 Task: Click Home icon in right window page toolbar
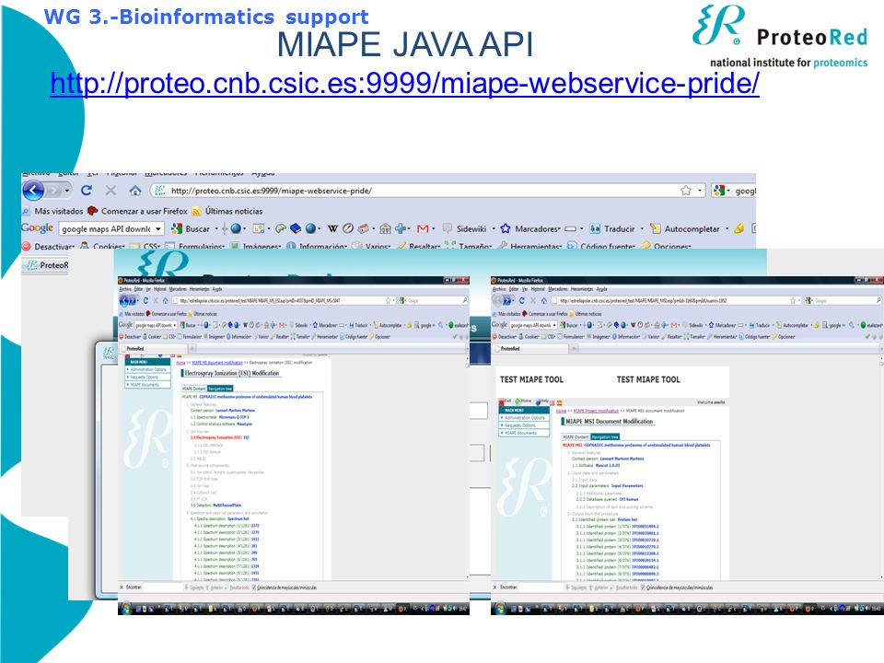tap(523, 402)
